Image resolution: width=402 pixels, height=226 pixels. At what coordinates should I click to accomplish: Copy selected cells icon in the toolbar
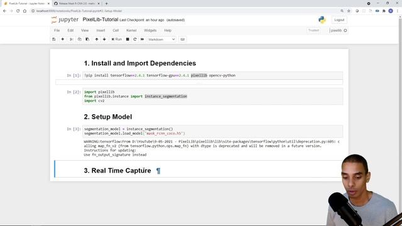pyautogui.click(x=80, y=39)
